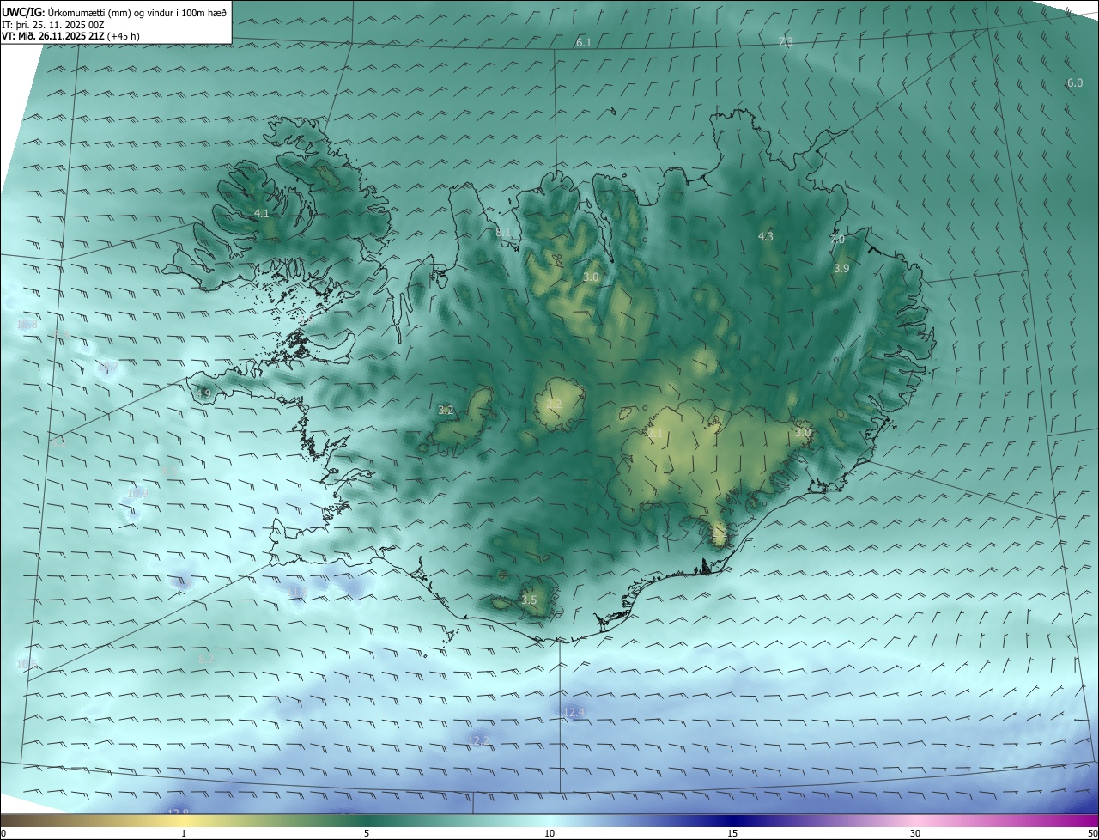The width and height of the screenshot is (1099, 840).
Task: Click the 12.2 value label over the ocean
Action: tap(479, 740)
